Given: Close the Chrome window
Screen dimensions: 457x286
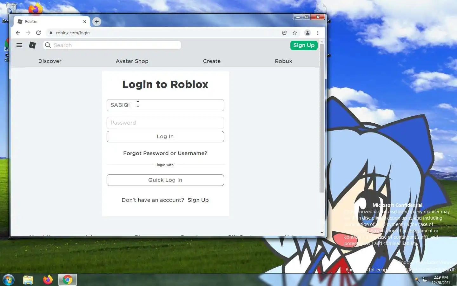Looking at the screenshot, I should (318, 17).
